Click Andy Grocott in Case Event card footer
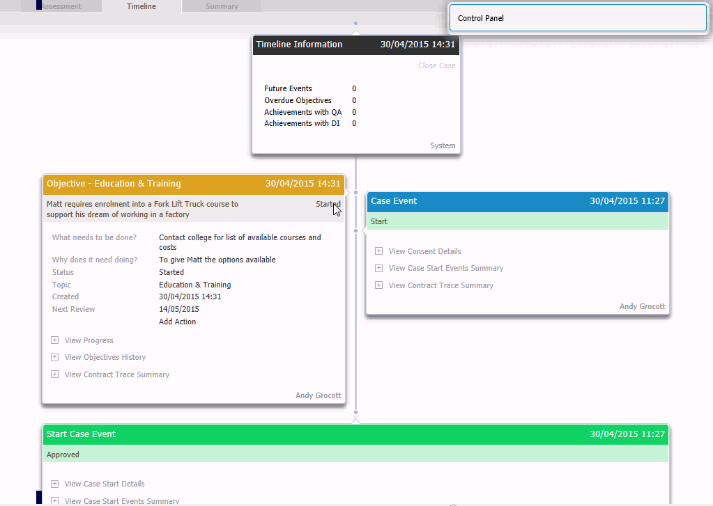713x506 pixels. click(642, 307)
